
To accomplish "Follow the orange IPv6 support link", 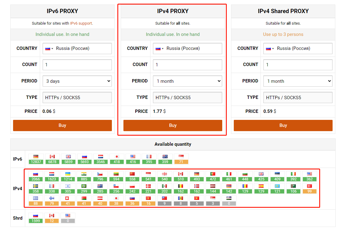I will click(x=81, y=23).
